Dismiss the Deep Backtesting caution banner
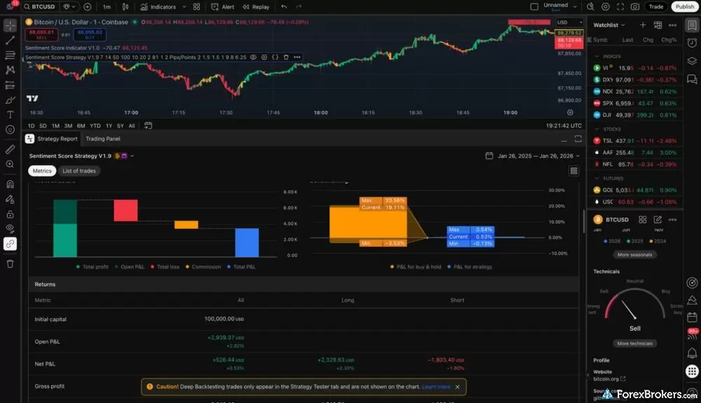The image size is (701, 403). point(457,387)
